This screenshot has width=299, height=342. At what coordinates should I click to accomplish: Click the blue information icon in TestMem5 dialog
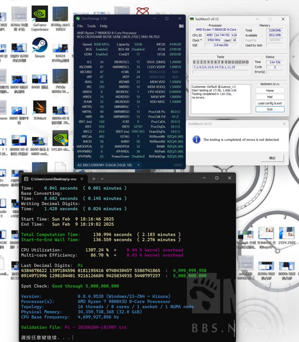click(x=197, y=140)
